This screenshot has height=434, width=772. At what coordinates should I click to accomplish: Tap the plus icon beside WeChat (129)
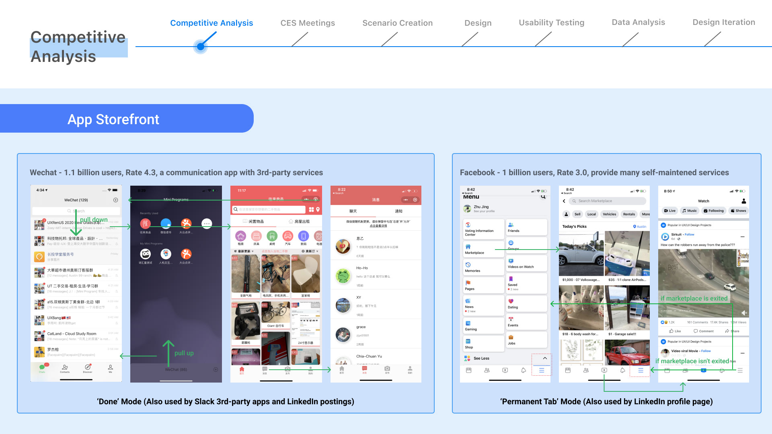tap(115, 200)
